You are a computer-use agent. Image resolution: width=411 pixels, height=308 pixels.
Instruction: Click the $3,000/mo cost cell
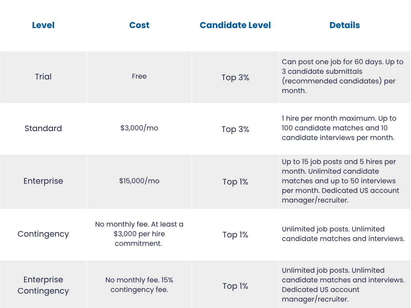click(139, 128)
